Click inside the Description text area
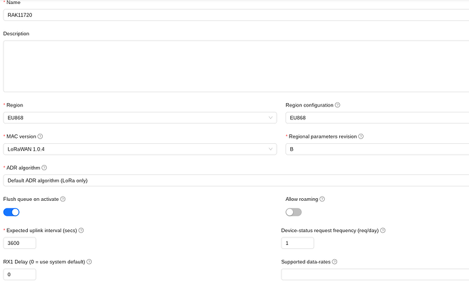This screenshot has width=469, height=285. 234,65
